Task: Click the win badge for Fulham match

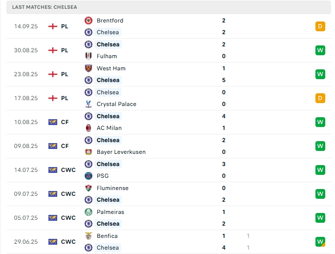Action: 320,50
